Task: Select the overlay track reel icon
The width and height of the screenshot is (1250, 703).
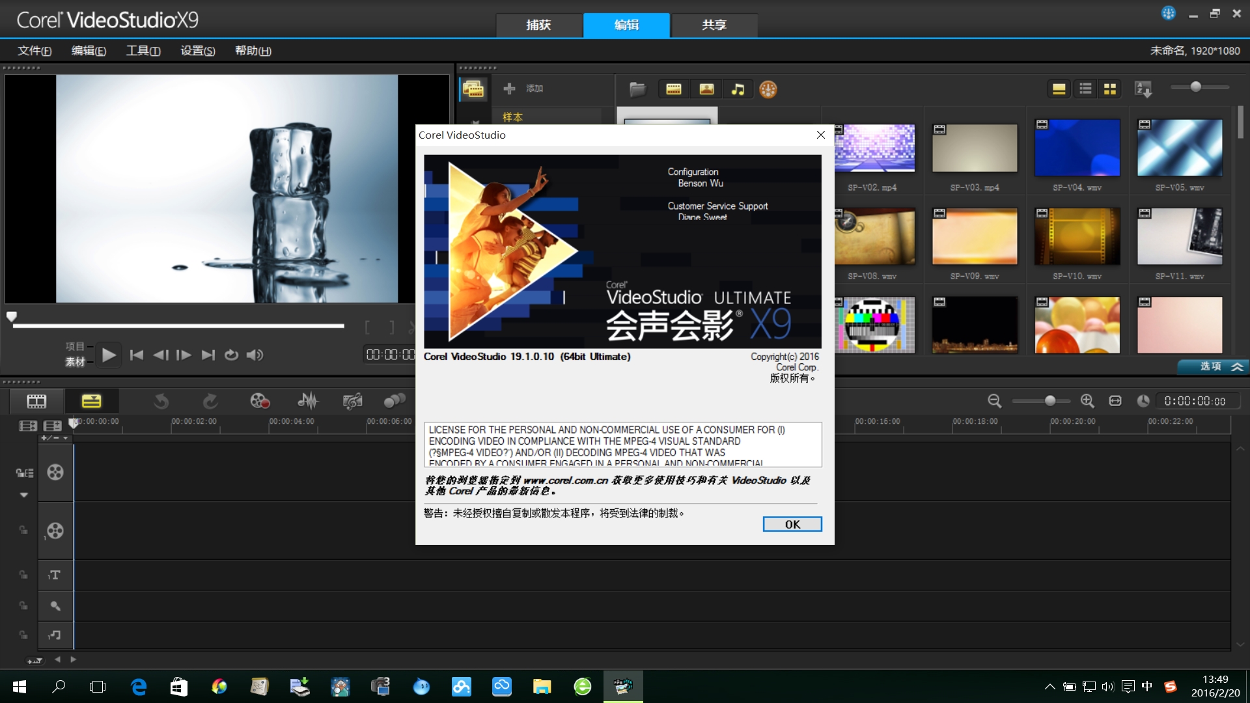Action: [x=55, y=531]
